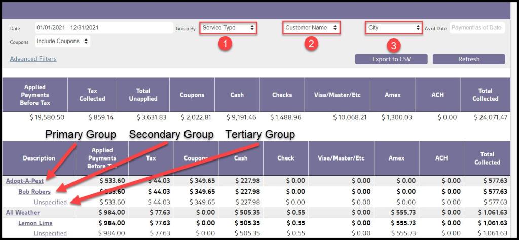Focus the Payment as of Date field
The image size is (519, 240).
pos(477,28)
